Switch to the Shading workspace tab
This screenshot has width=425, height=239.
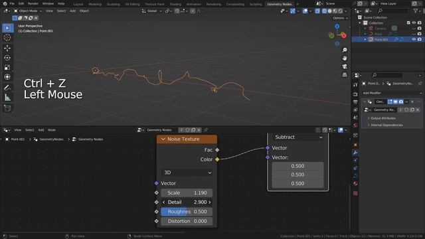tap(175, 4)
